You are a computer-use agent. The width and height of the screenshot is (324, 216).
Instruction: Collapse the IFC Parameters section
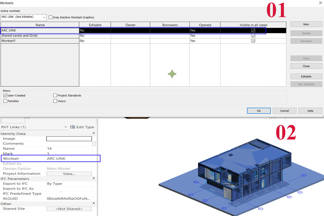[x=94, y=178]
